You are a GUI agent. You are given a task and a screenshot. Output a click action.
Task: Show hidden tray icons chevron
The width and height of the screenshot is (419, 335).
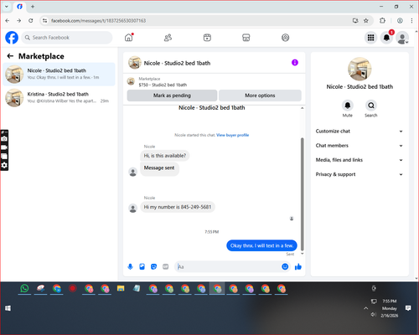365,308
